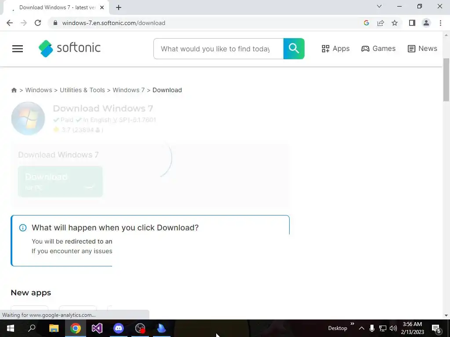Click the address bar URL
The width and height of the screenshot is (450, 337).
(x=114, y=23)
